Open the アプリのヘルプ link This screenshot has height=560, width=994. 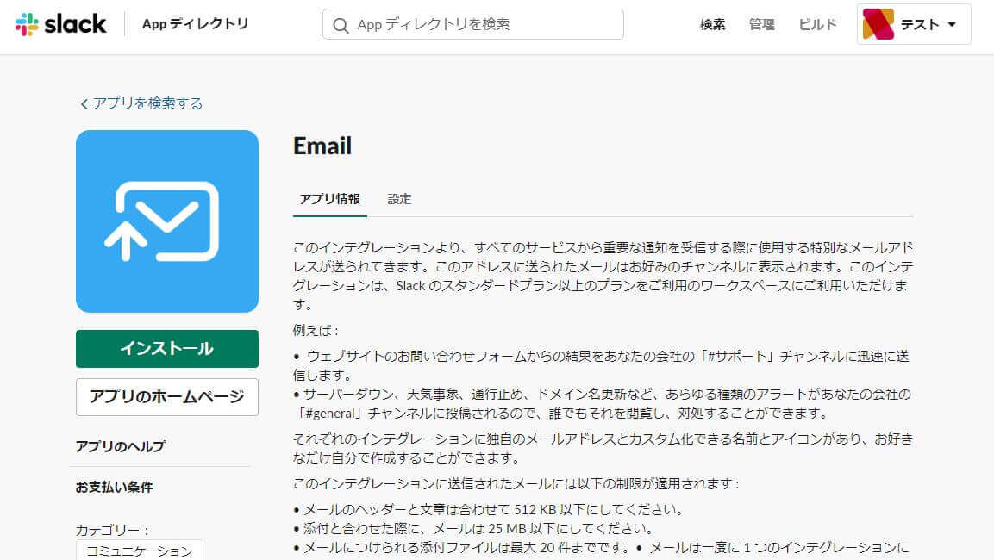coord(120,446)
